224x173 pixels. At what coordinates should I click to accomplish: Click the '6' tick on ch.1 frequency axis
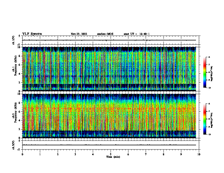(x=20, y=65)
